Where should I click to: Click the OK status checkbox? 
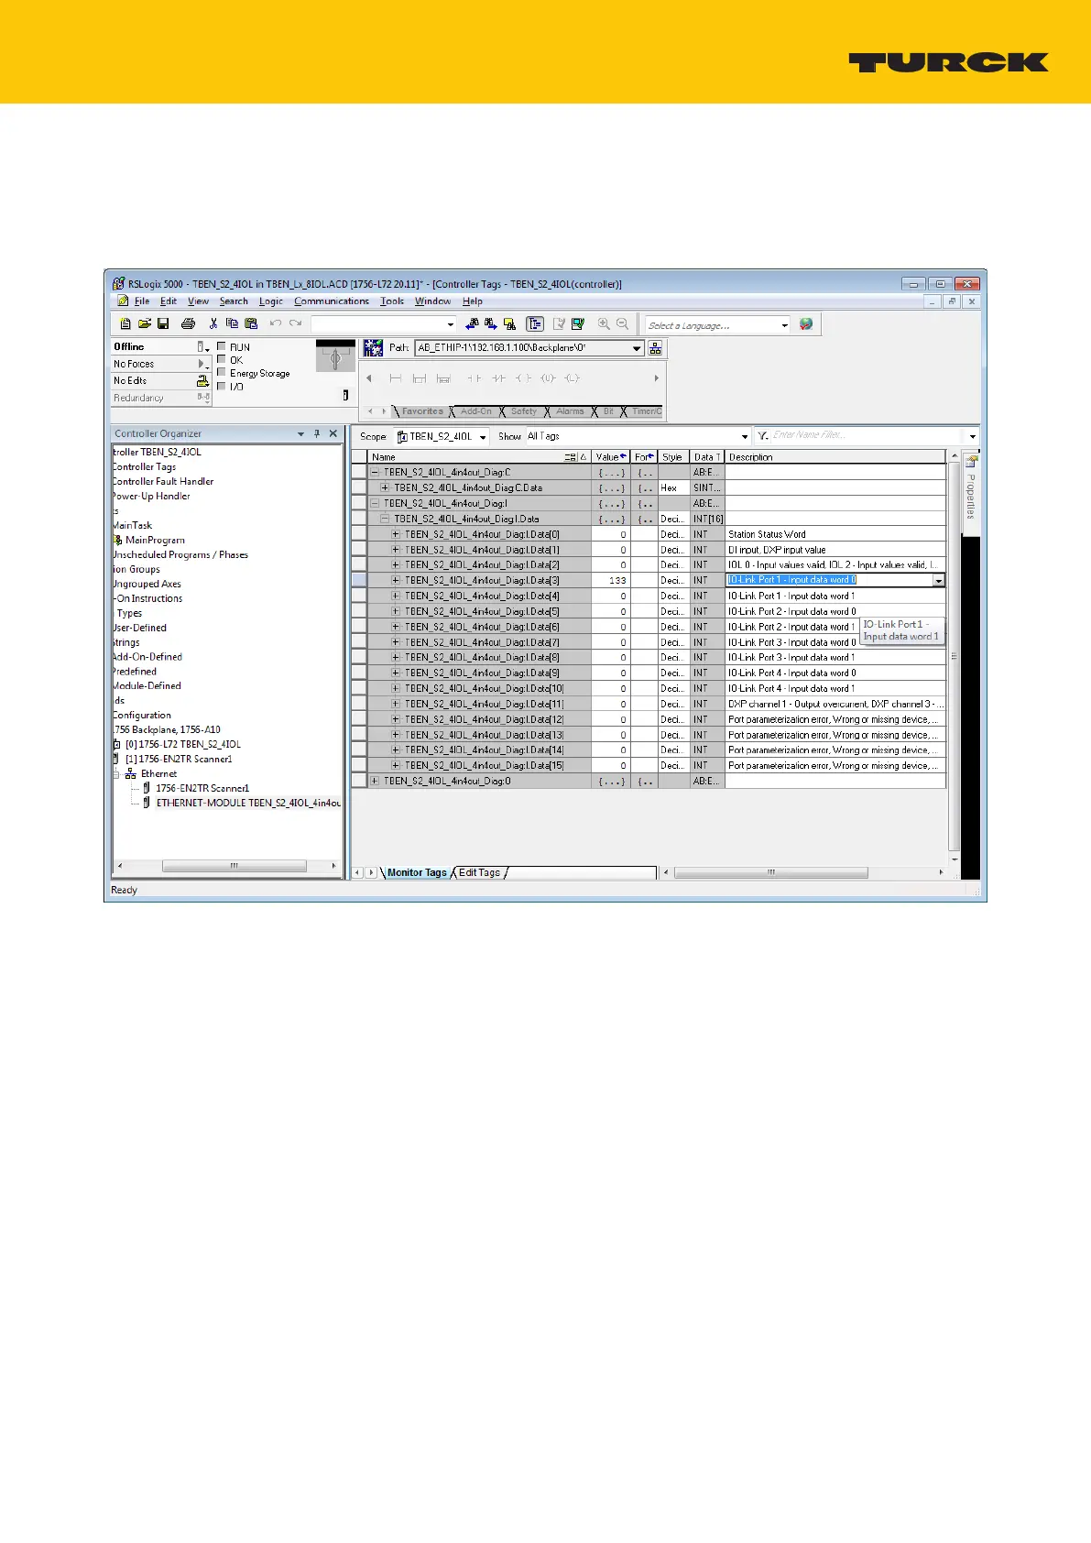point(222,359)
